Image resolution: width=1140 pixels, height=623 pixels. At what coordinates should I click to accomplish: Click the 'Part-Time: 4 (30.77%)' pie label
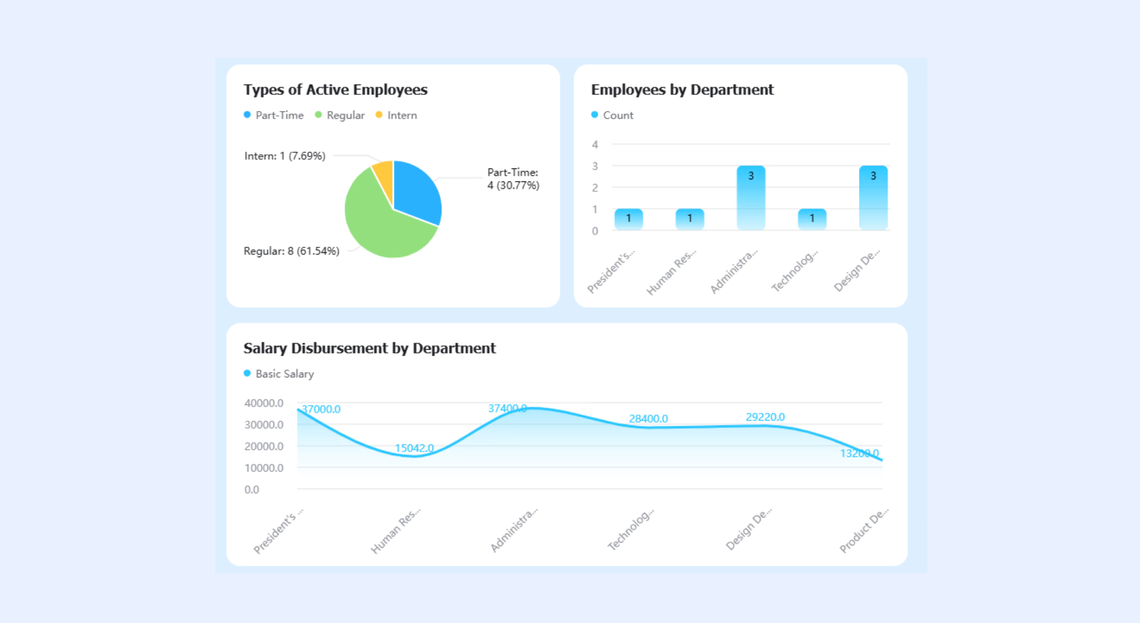[513, 179]
